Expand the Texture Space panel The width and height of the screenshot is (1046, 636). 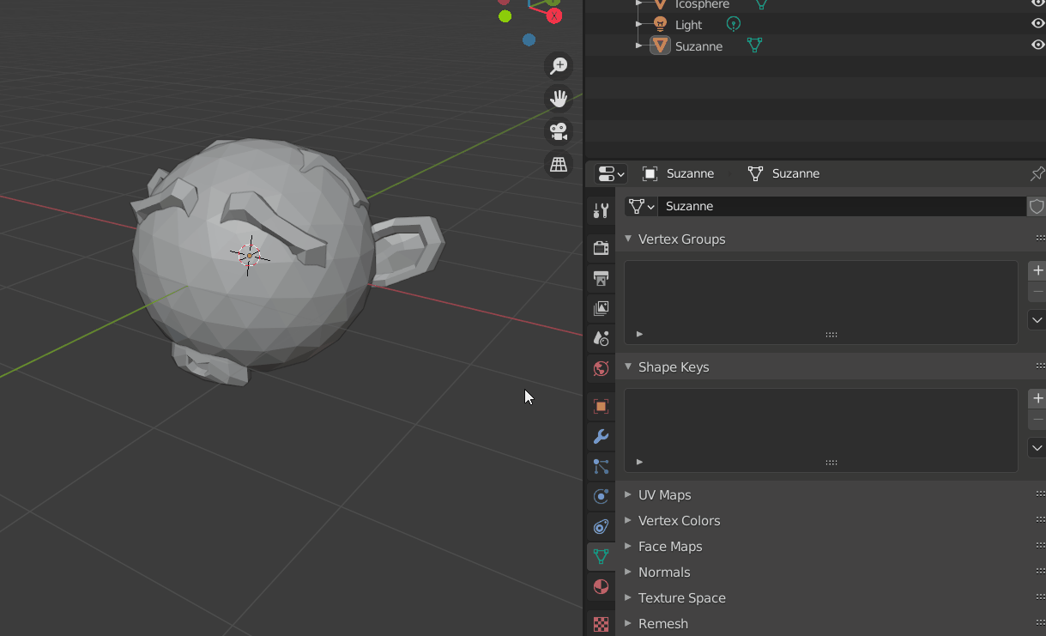(x=628, y=597)
